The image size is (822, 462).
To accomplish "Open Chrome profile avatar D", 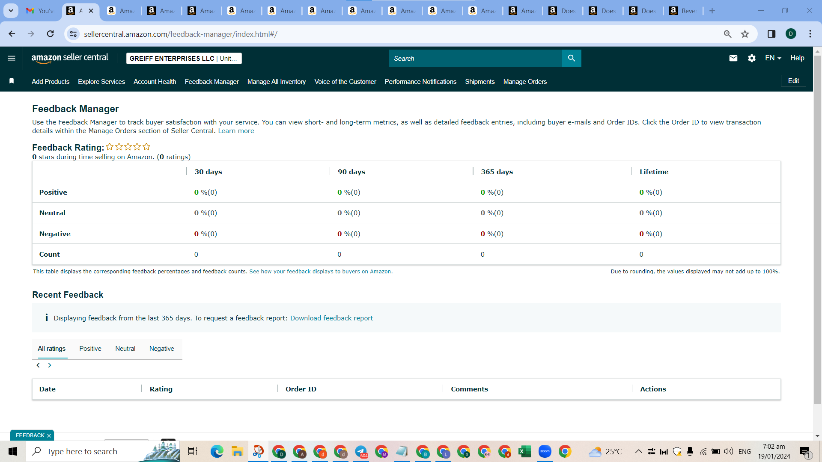I will [791, 34].
